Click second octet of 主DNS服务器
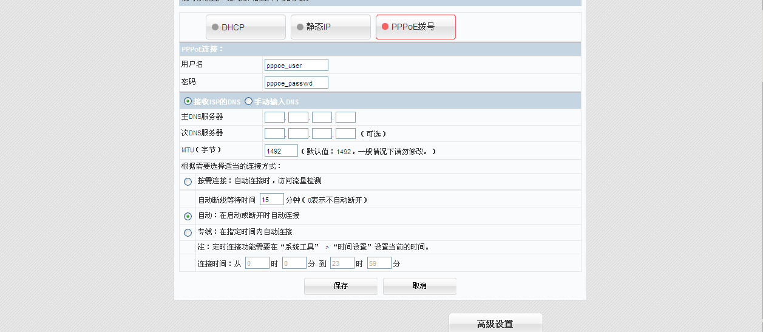The height and width of the screenshot is (332, 763). [299, 117]
